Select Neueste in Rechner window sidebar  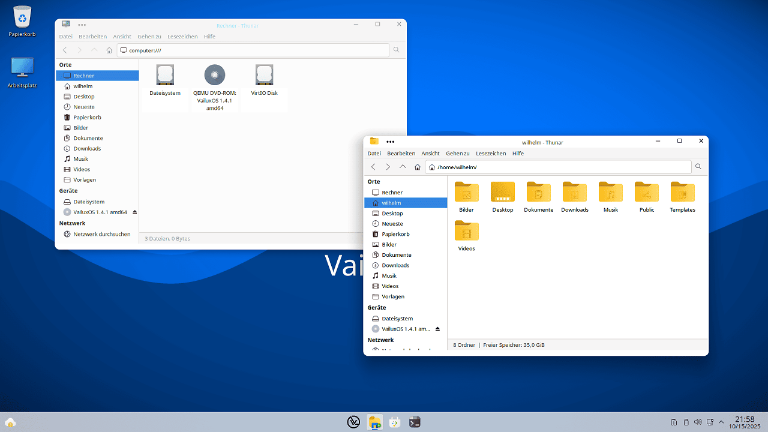[x=97, y=107]
